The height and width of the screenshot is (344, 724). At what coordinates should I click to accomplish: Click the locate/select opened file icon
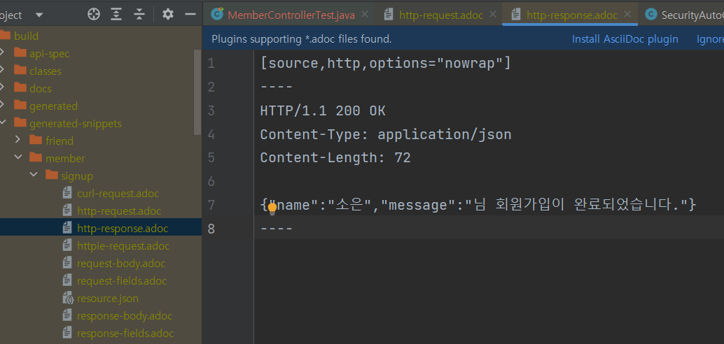(94, 14)
